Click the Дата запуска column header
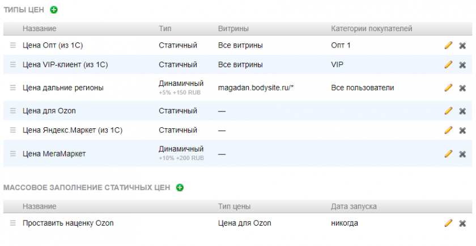The image size is (476, 246). (354, 206)
